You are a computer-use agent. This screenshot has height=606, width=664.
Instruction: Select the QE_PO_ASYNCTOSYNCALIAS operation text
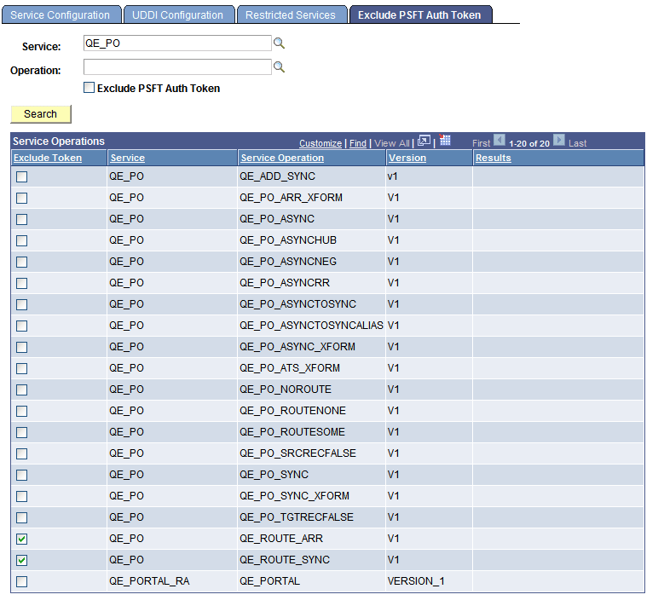[x=311, y=326]
